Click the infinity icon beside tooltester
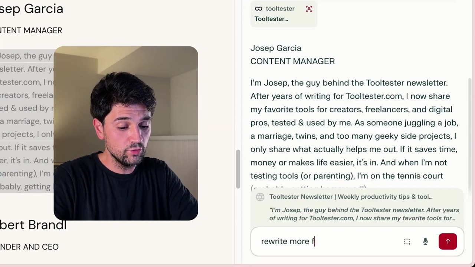The image size is (475, 267). click(259, 9)
